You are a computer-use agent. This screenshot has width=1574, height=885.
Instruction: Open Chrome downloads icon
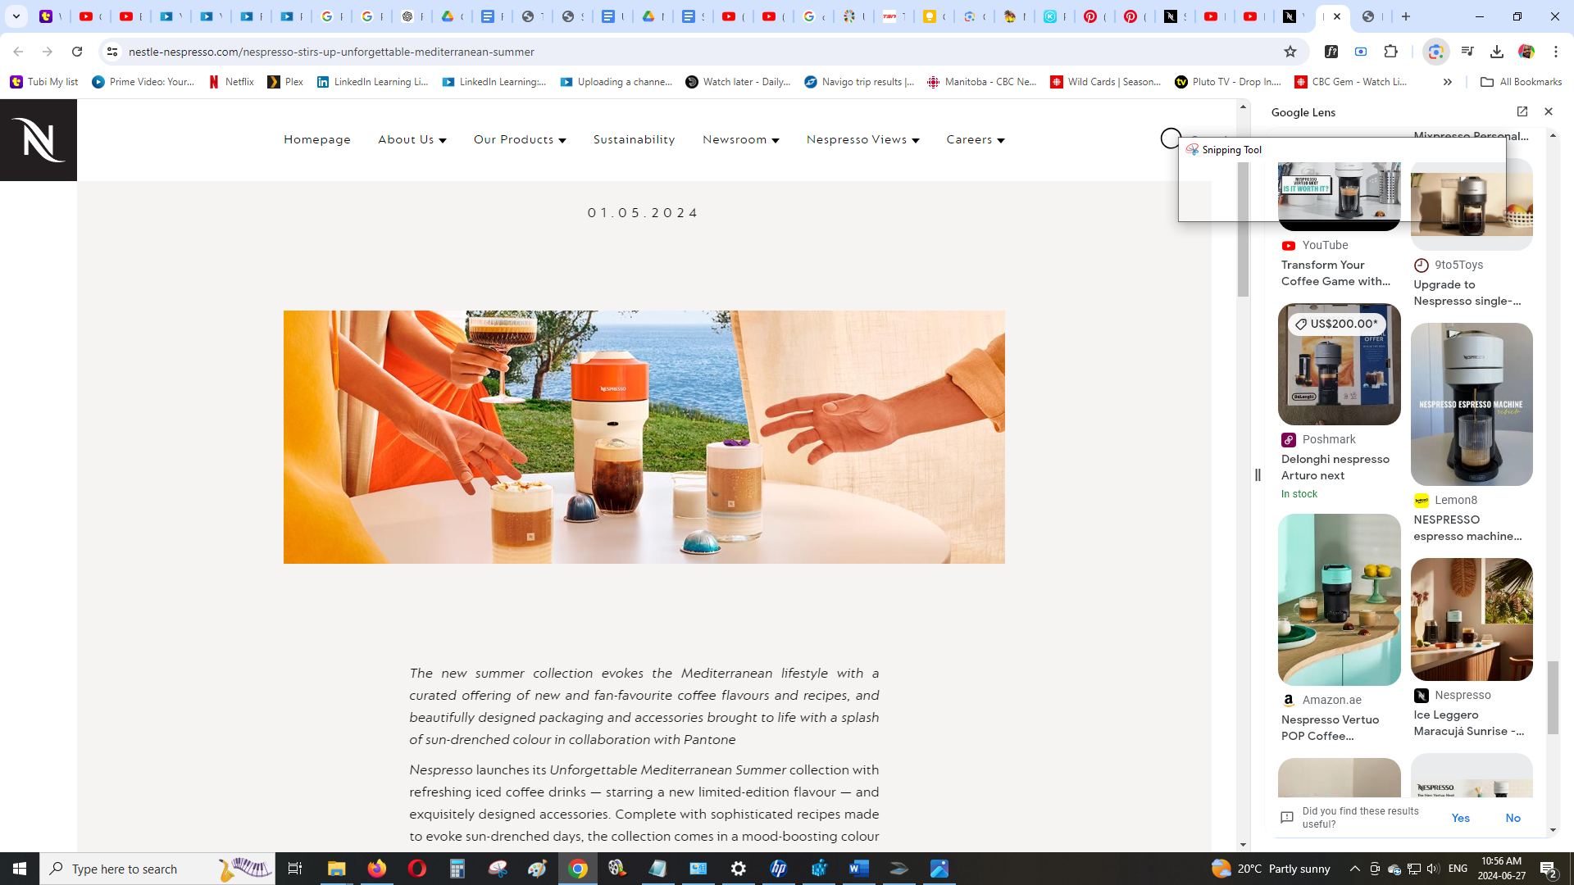[x=1497, y=52]
